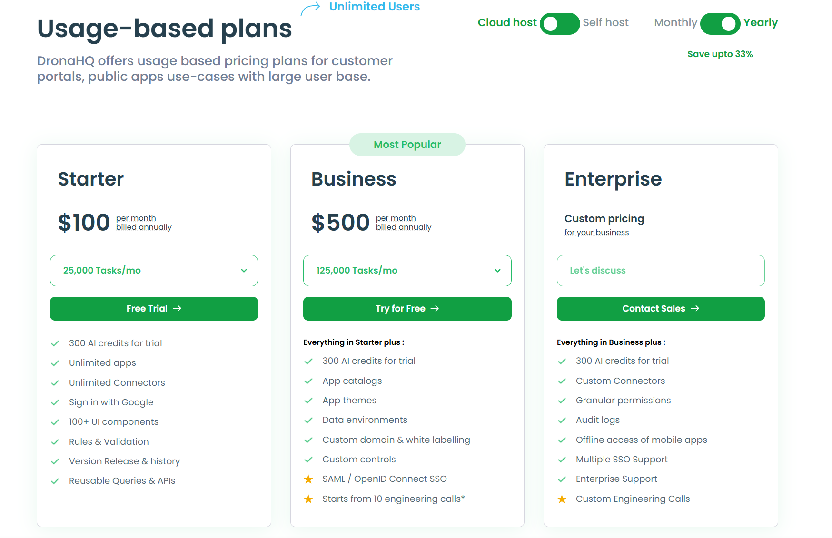Click the SAML / OpenID Connect SSO text
The height and width of the screenshot is (538, 832).
click(385, 479)
